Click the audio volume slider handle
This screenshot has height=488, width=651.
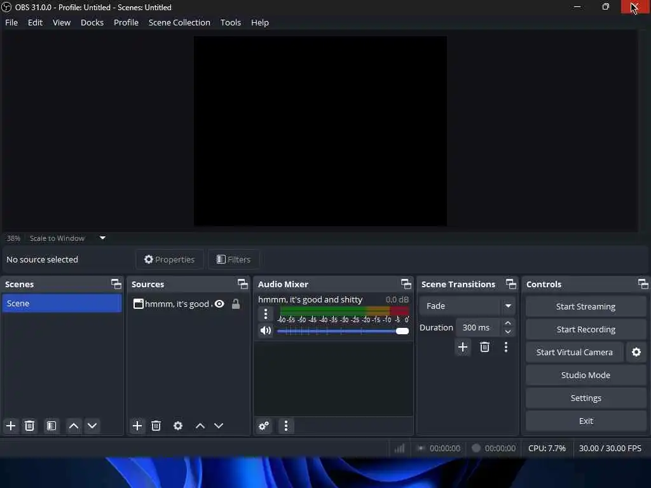point(402,331)
